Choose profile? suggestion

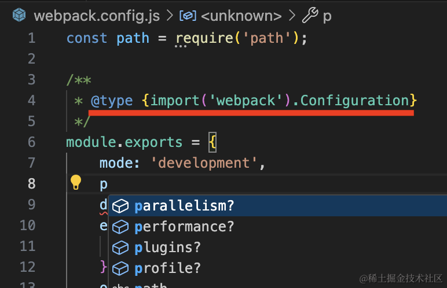[x=278, y=268]
